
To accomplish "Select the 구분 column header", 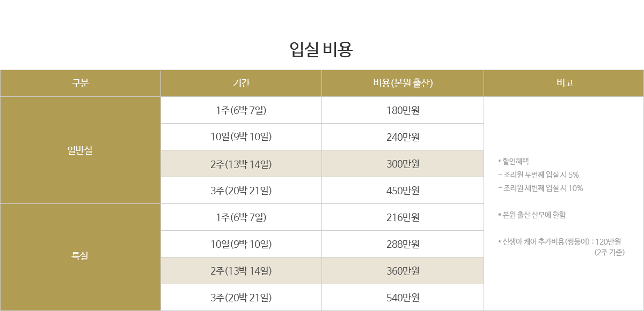I will point(80,83).
